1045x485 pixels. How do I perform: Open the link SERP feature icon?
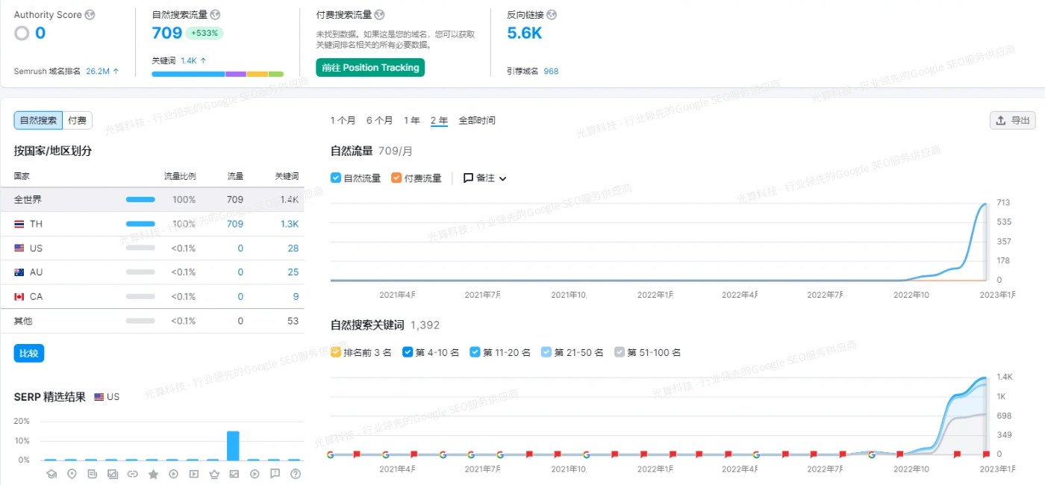pyautogui.click(x=132, y=474)
